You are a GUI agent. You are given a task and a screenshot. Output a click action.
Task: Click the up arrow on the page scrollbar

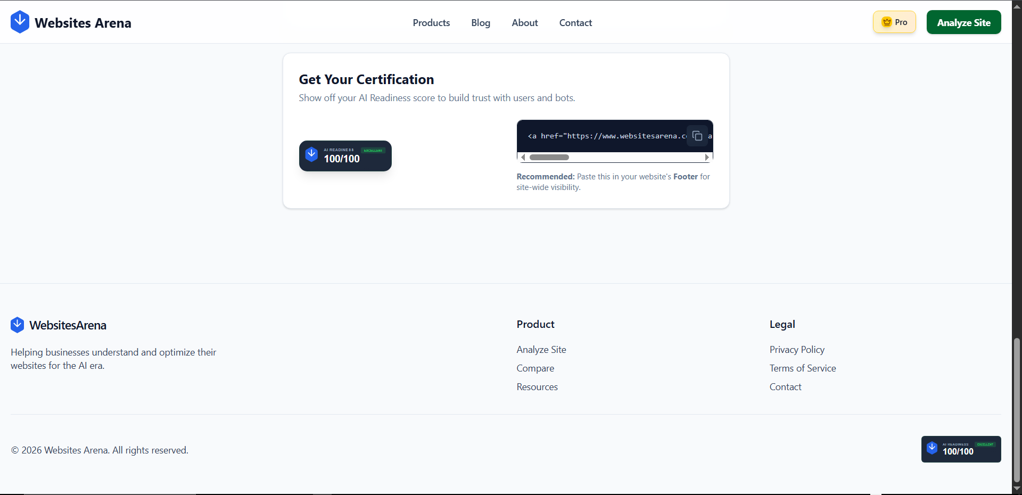(1017, 5)
